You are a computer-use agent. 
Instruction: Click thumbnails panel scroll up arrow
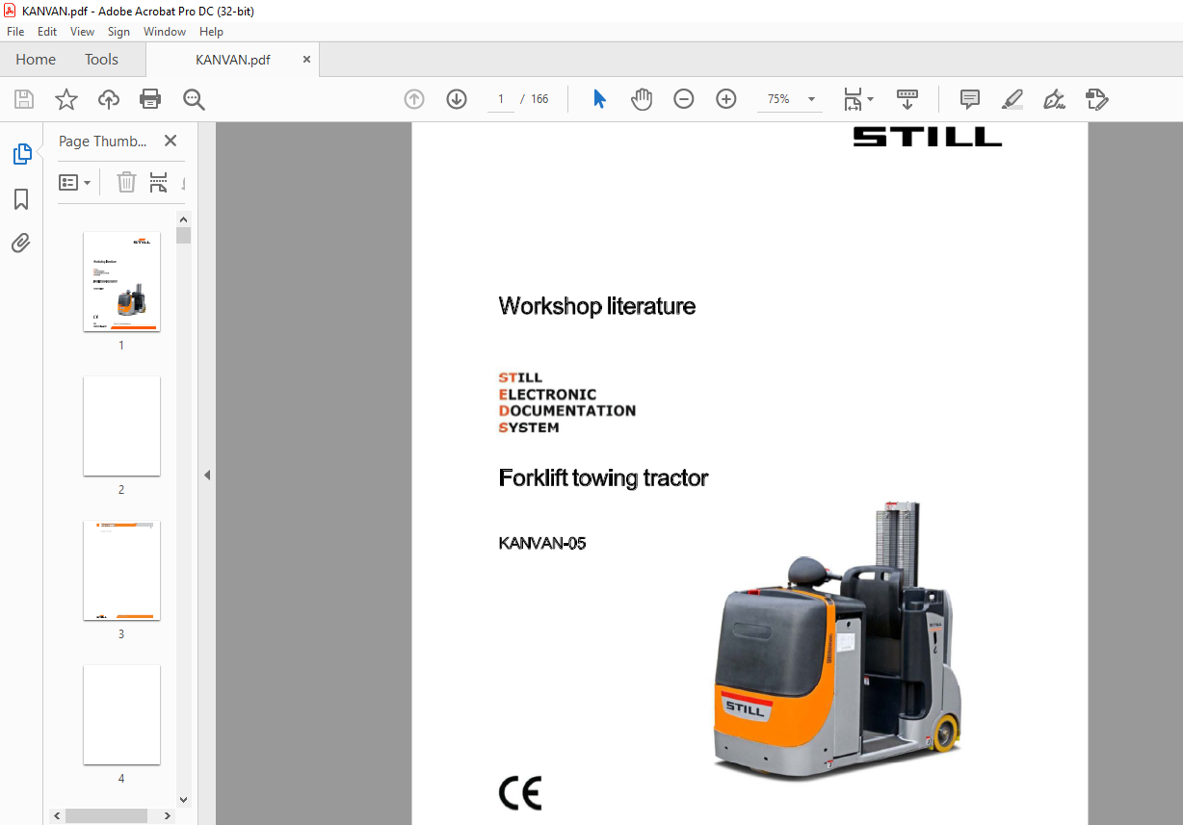(183, 219)
